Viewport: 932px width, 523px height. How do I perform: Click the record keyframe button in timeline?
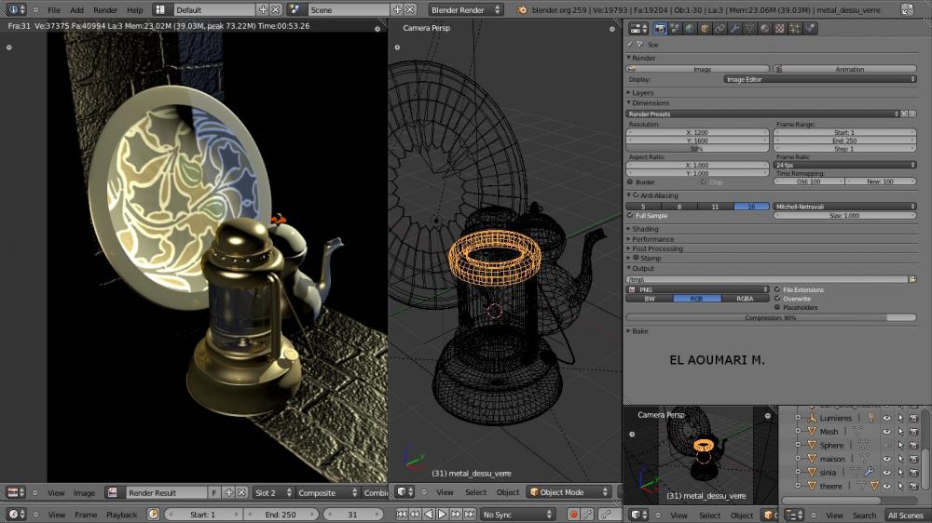(x=574, y=515)
